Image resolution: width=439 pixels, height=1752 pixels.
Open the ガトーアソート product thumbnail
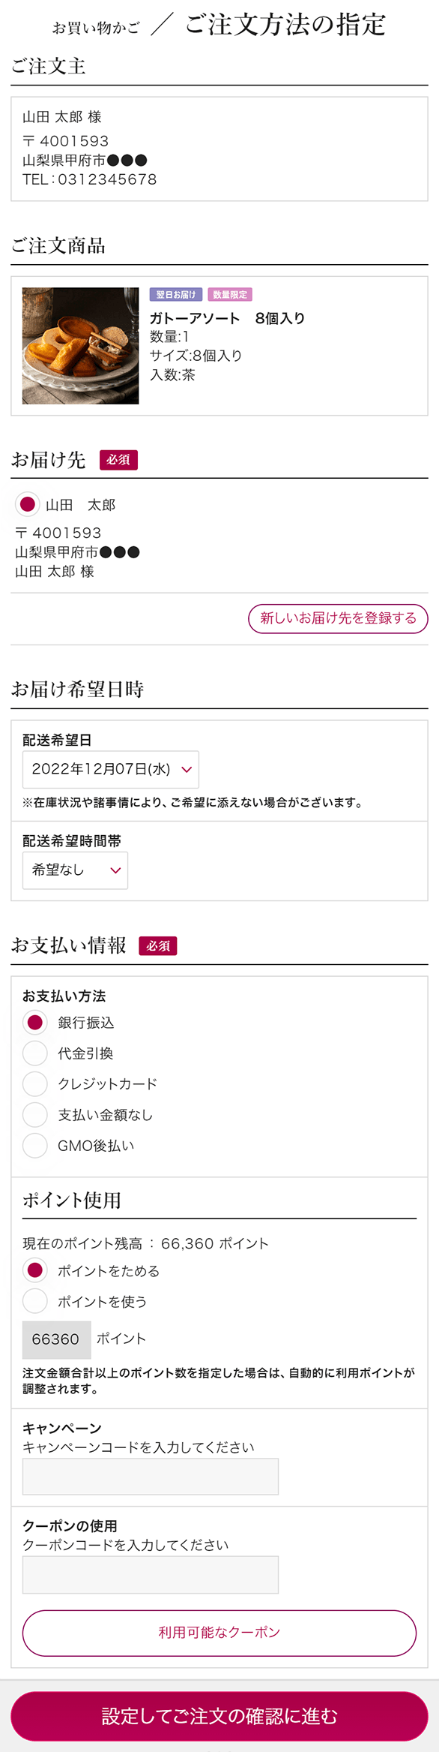(x=80, y=346)
